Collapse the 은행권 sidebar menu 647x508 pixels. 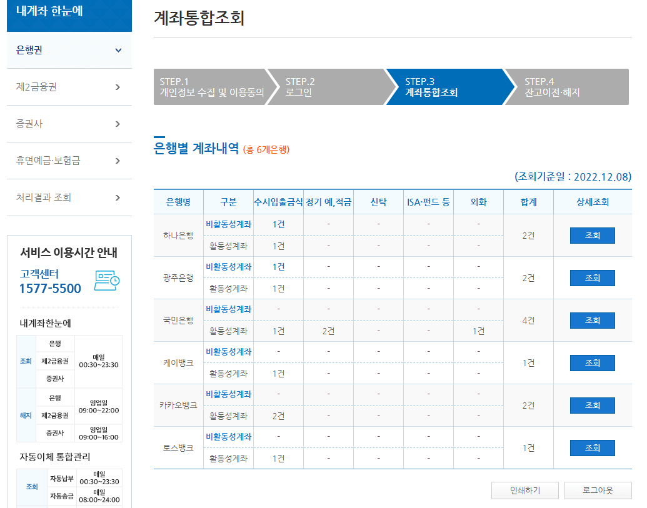[x=69, y=51]
